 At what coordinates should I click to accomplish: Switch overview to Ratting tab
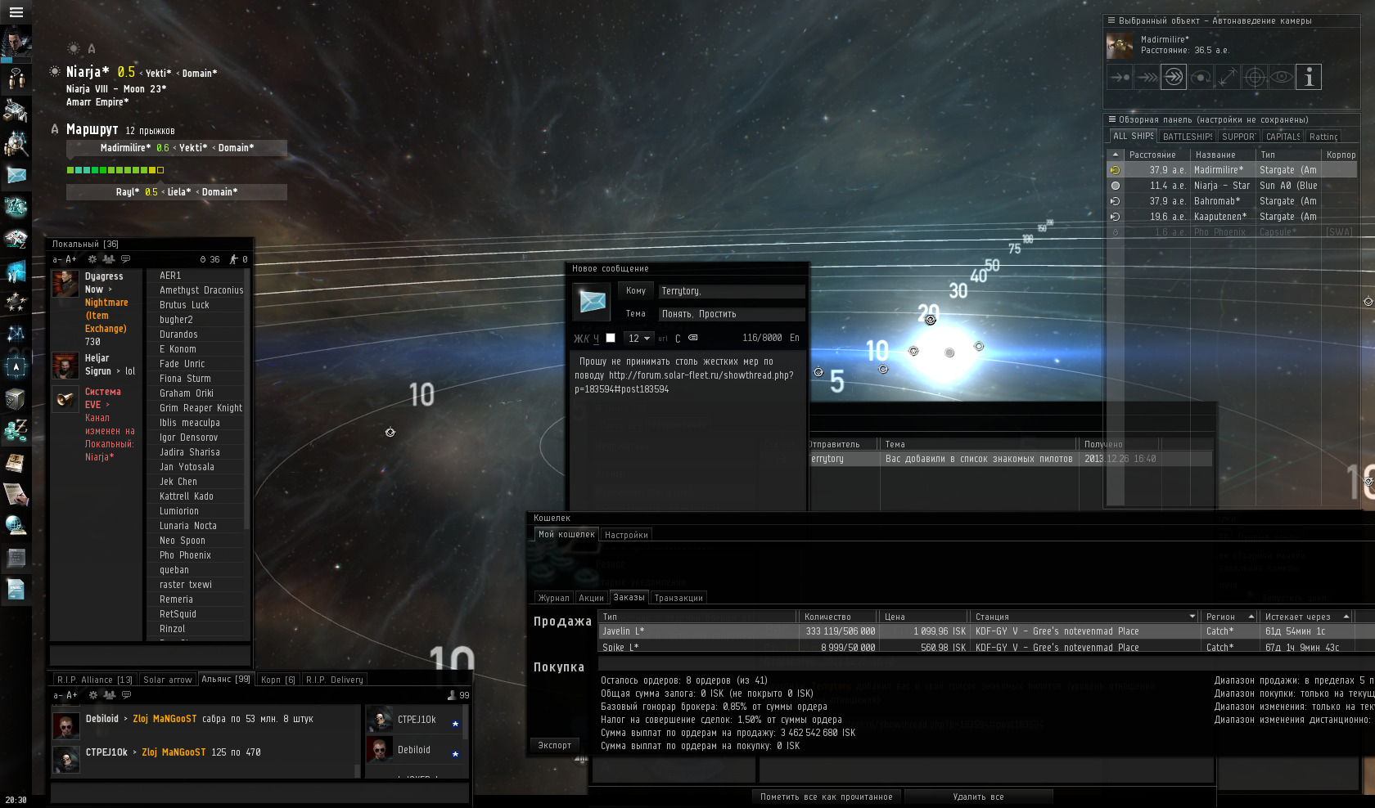click(x=1323, y=137)
